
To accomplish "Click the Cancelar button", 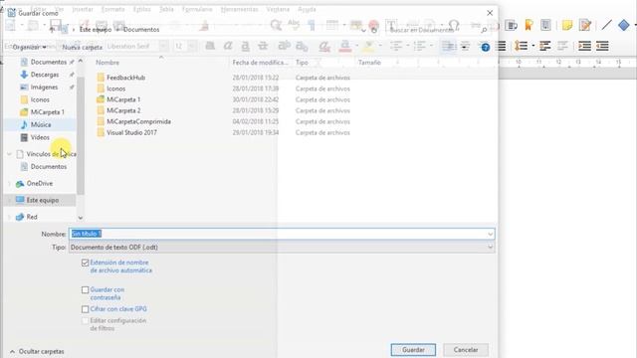I will tap(466, 350).
